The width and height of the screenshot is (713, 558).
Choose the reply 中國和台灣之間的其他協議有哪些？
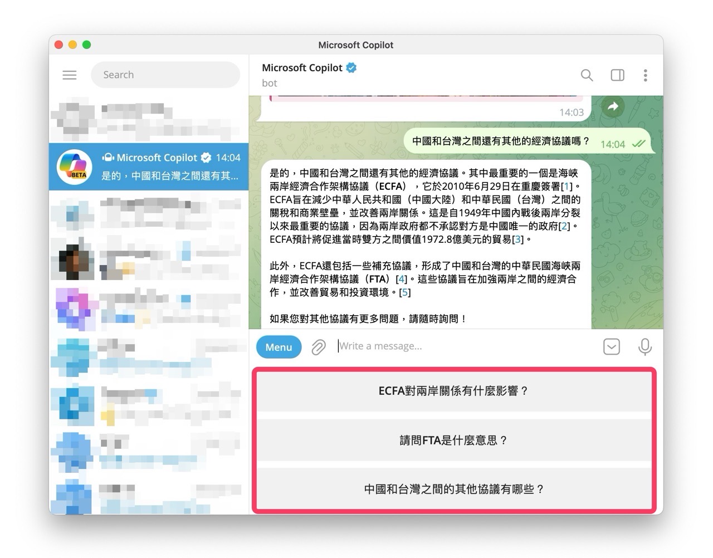tap(453, 489)
